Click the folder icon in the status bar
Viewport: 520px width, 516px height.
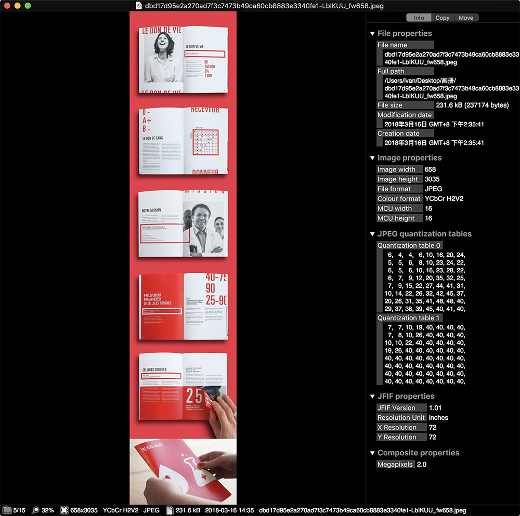click(7, 510)
